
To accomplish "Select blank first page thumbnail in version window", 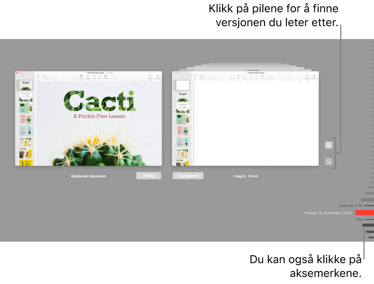I will 183,85.
